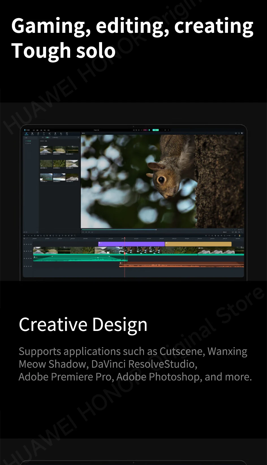
Task: Select the turquoise lake thumbnail in bottom row
Action: coord(46,177)
